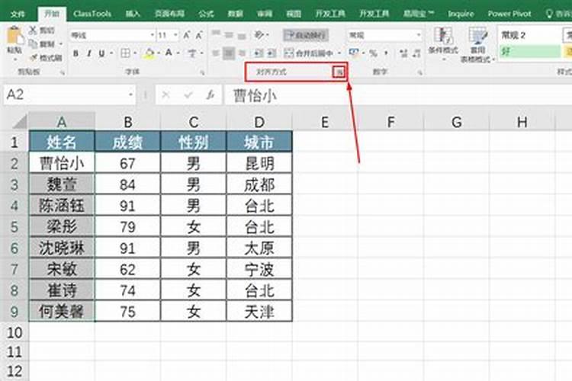Screen dimensions: 572x381
Task: Click the Copy icon
Action: (x=34, y=44)
